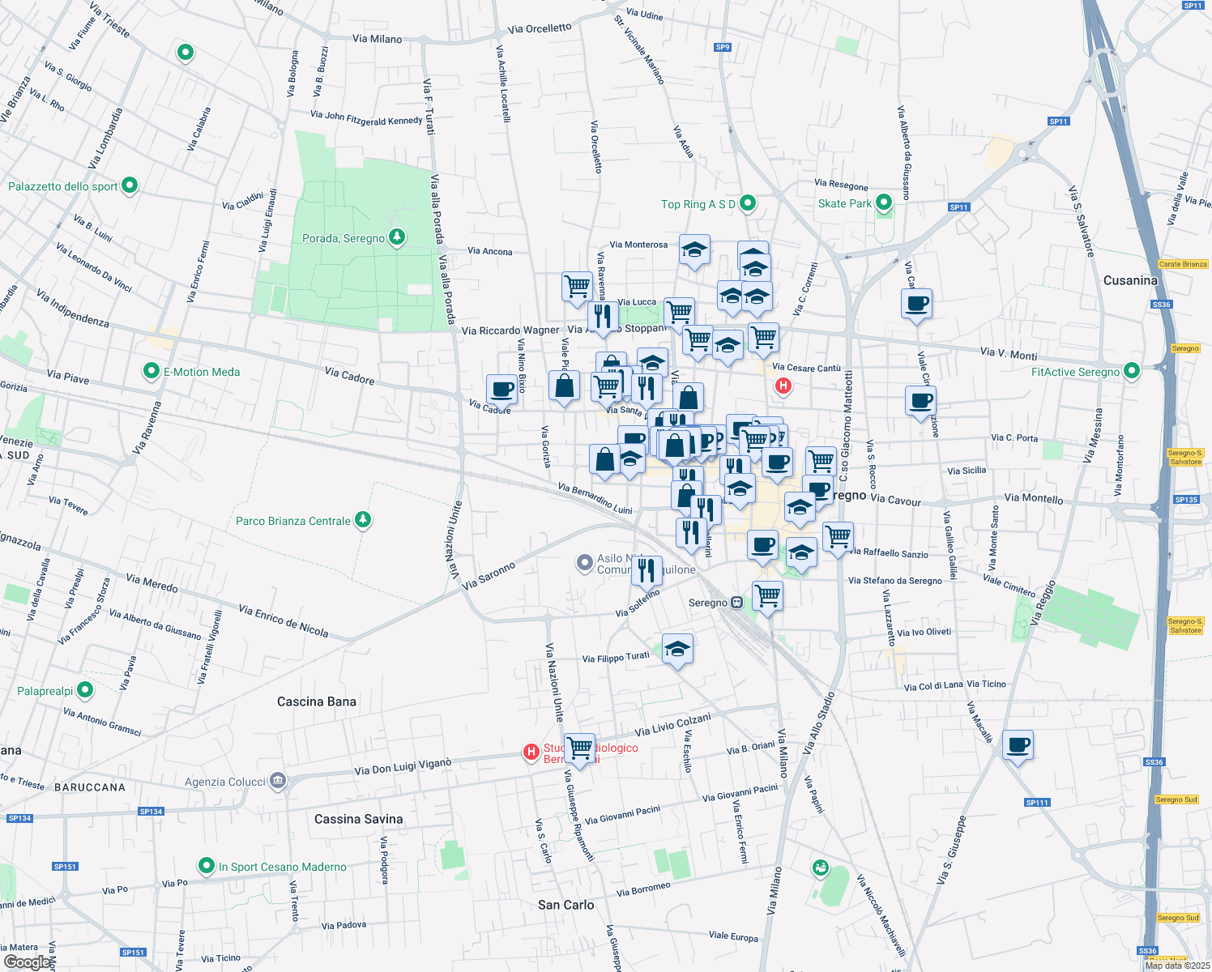Click the school marker near Via Monterosa

694,249
